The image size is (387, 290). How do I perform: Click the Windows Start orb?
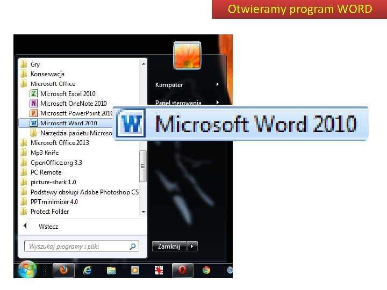(x=27, y=269)
